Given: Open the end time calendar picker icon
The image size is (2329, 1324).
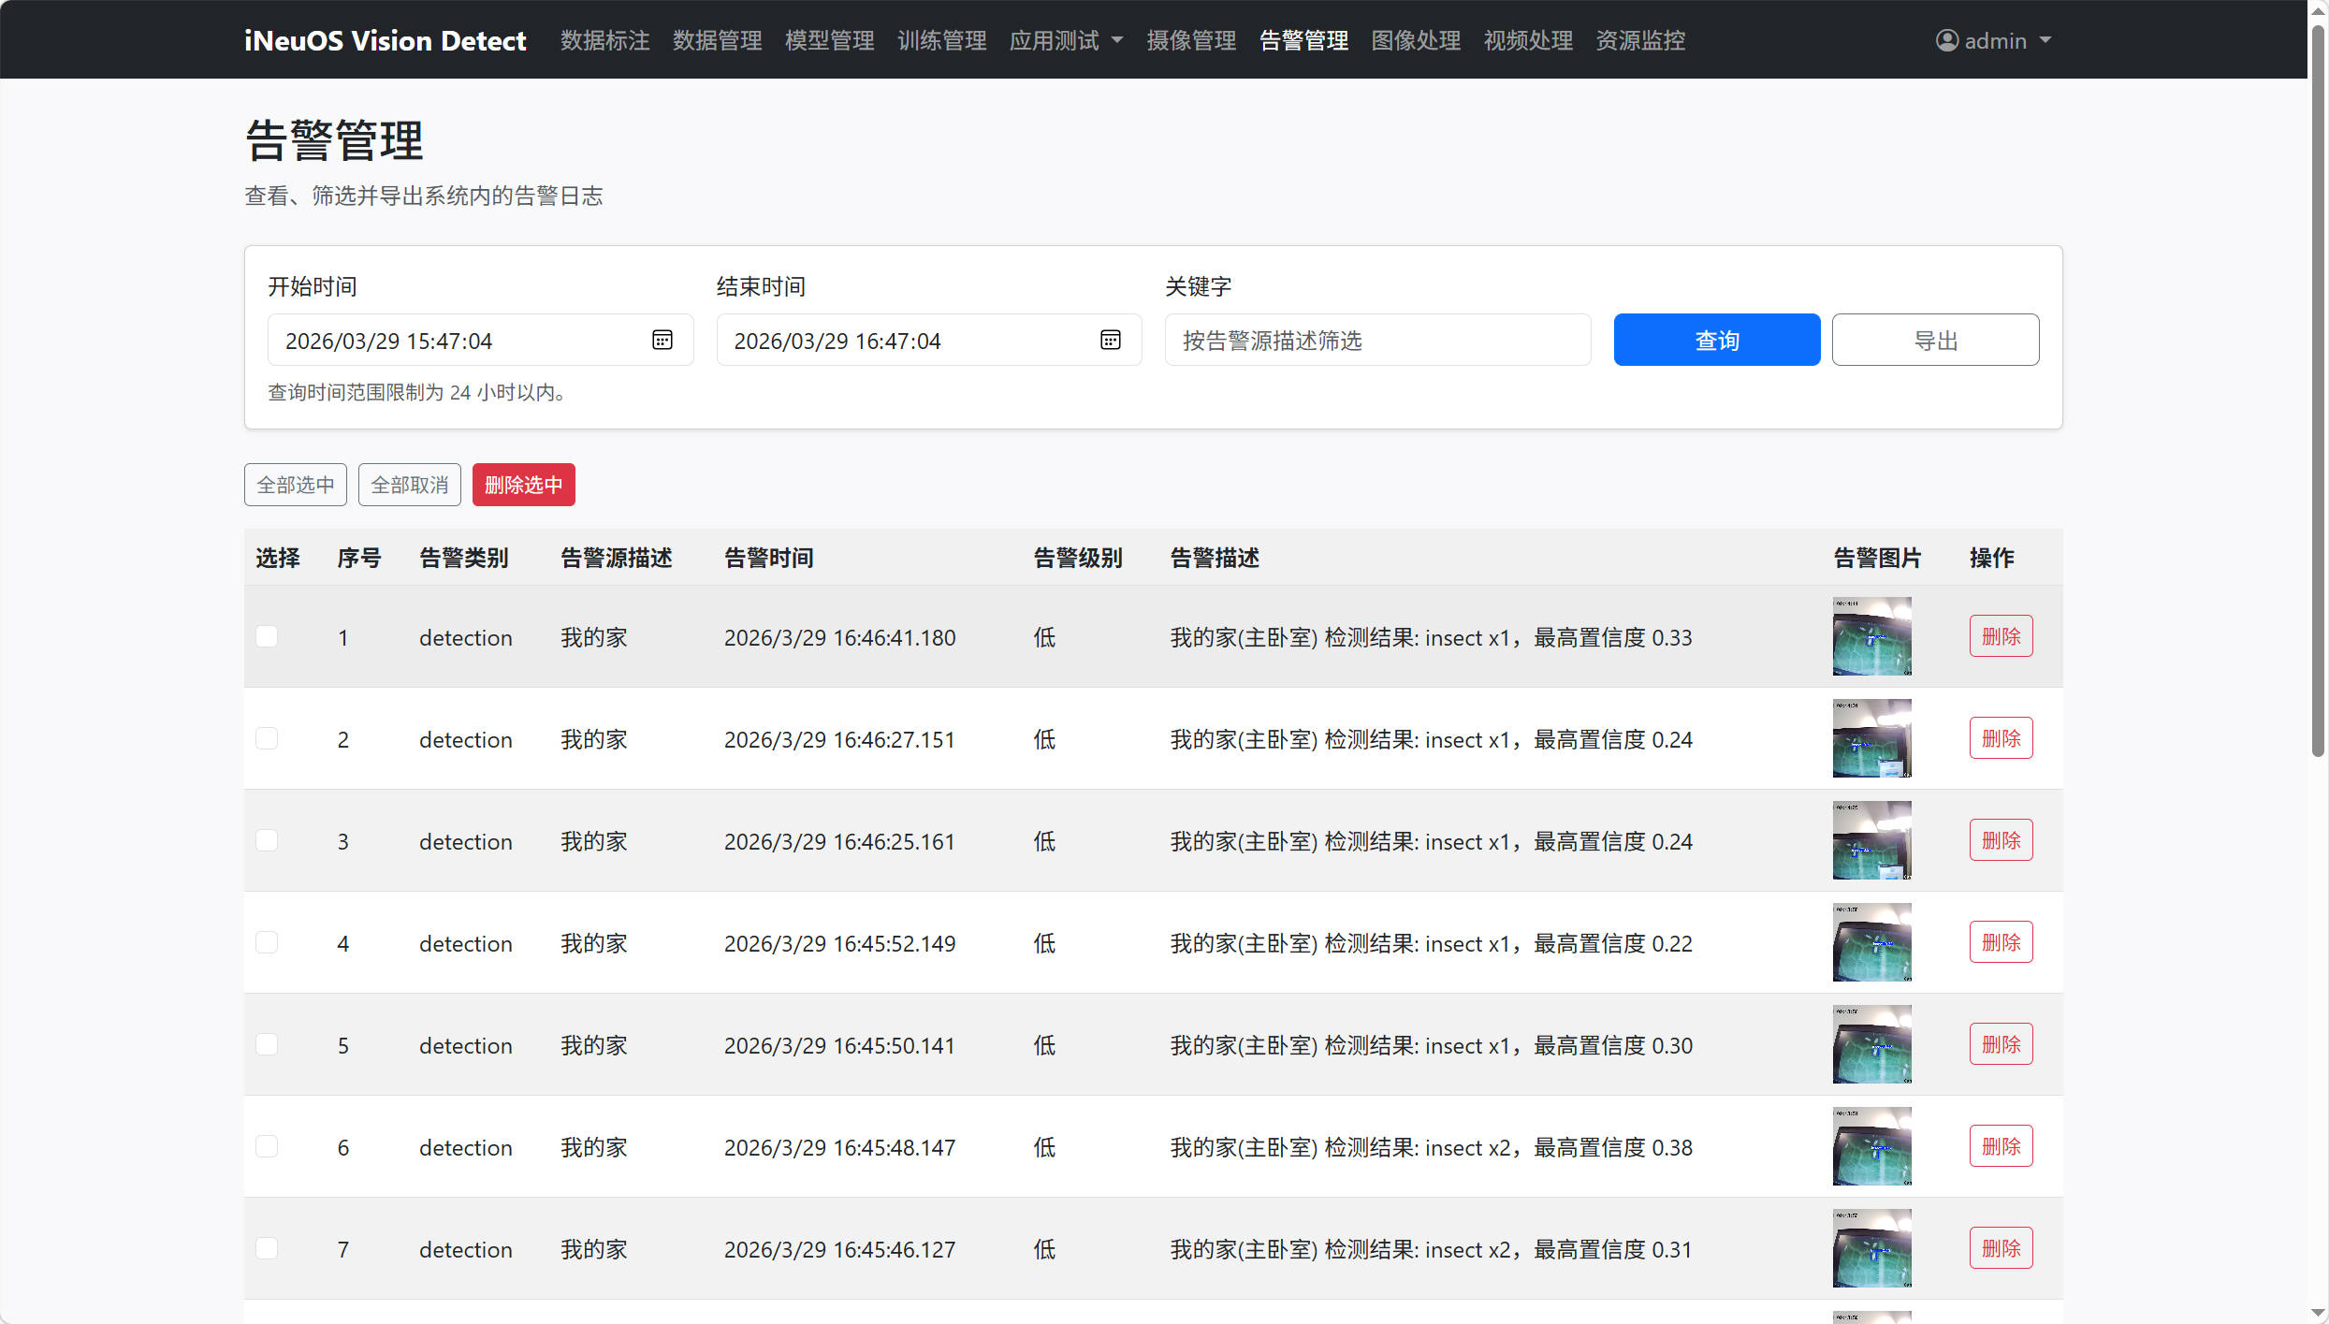Looking at the screenshot, I should [1111, 340].
